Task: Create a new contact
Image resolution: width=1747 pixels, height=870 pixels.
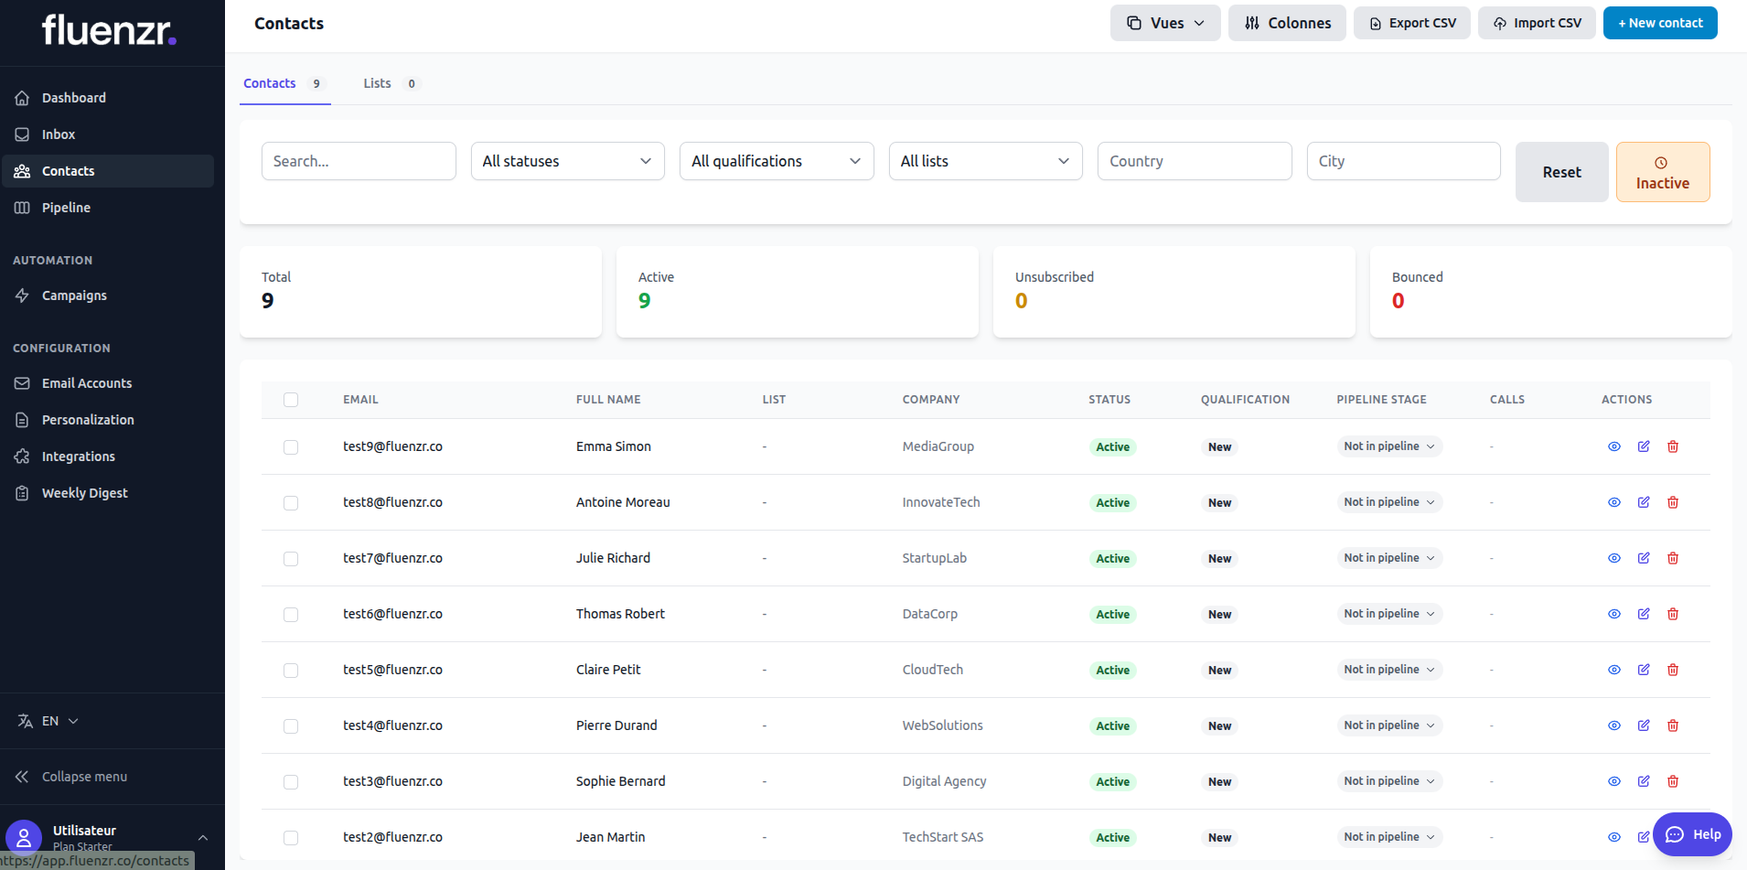Action: point(1659,22)
